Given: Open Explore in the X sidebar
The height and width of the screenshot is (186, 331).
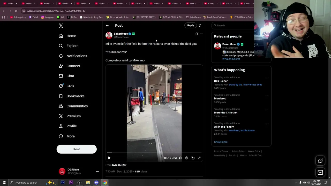Looking at the screenshot, I should (x=69, y=46).
